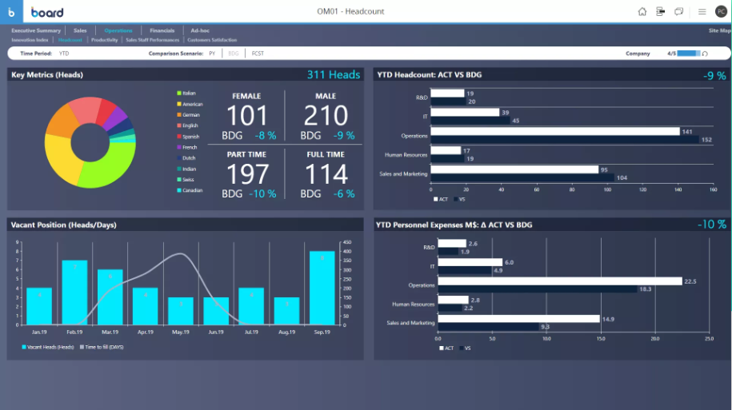
Task: Select the Headcount subpage
Action: [70, 40]
